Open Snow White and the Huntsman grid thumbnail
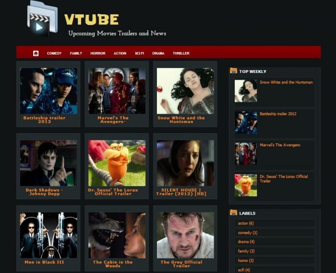Image resolution: width=336 pixels, height=273 pixels. [185, 91]
